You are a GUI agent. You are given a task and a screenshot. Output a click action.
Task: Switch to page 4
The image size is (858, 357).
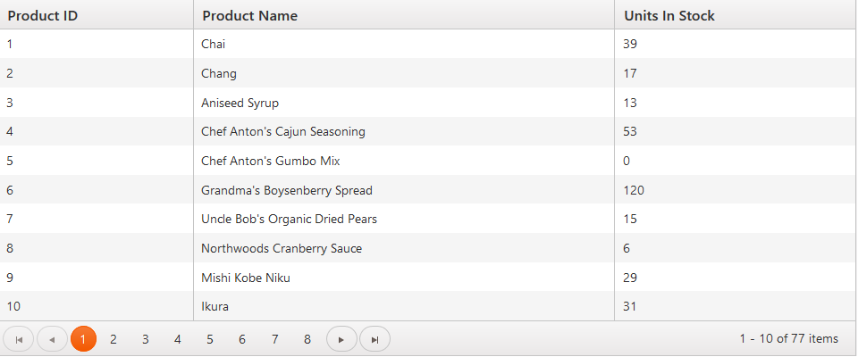[x=178, y=339]
